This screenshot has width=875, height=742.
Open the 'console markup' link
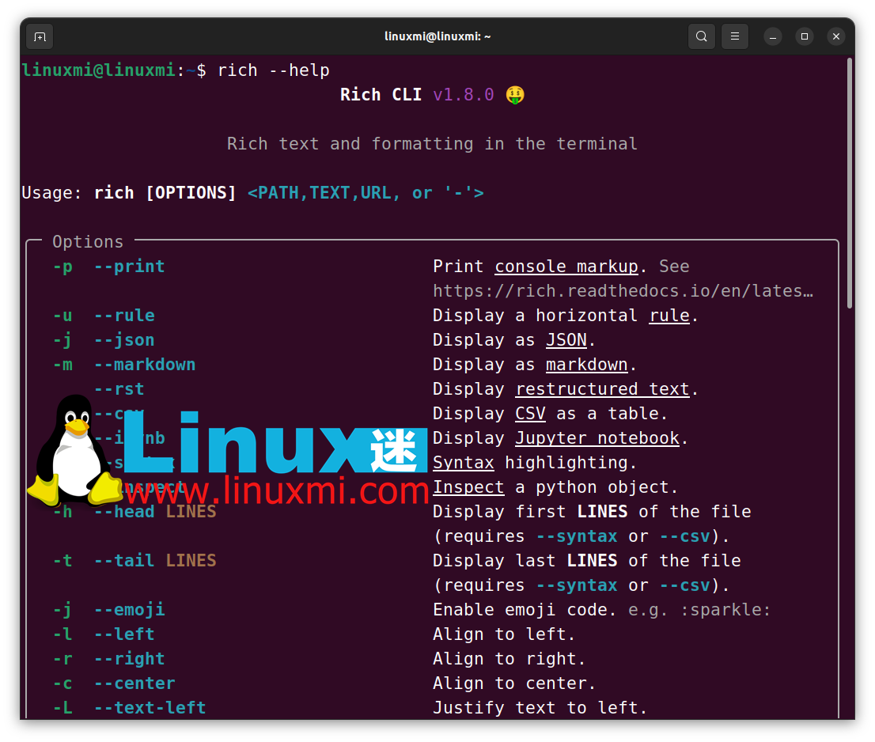tap(566, 267)
